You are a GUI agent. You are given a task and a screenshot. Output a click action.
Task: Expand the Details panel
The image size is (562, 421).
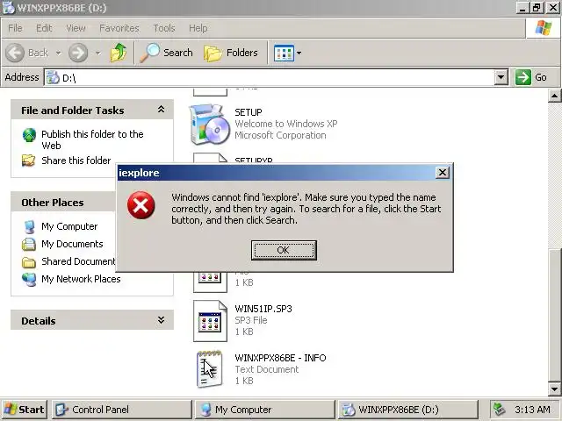click(x=161, y=320)
